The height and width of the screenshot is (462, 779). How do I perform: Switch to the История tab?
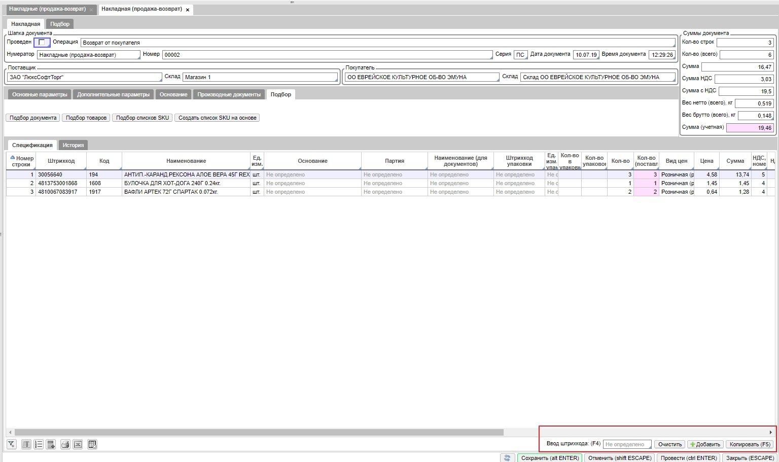[73, 145]
